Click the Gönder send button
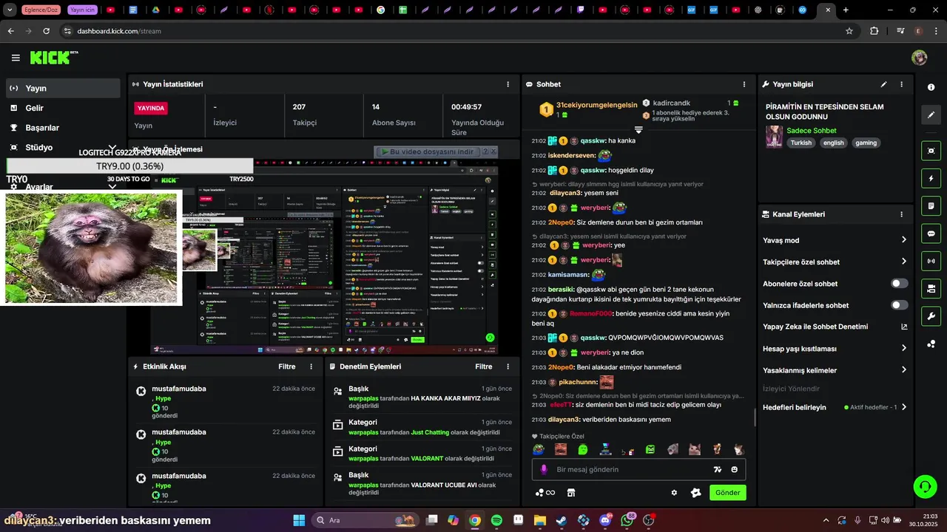Viewport: 947px width, 532px height. pyautogui.click(x=727, y=493)
